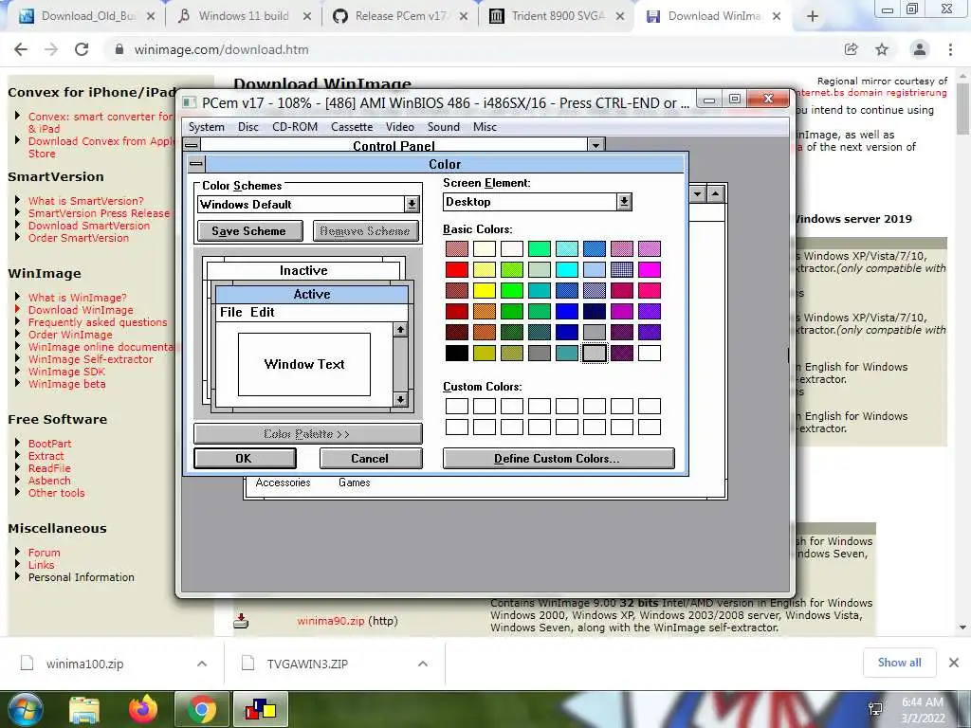
Task: Open Chrome's three-dot menu
Action: click(950, 49)
